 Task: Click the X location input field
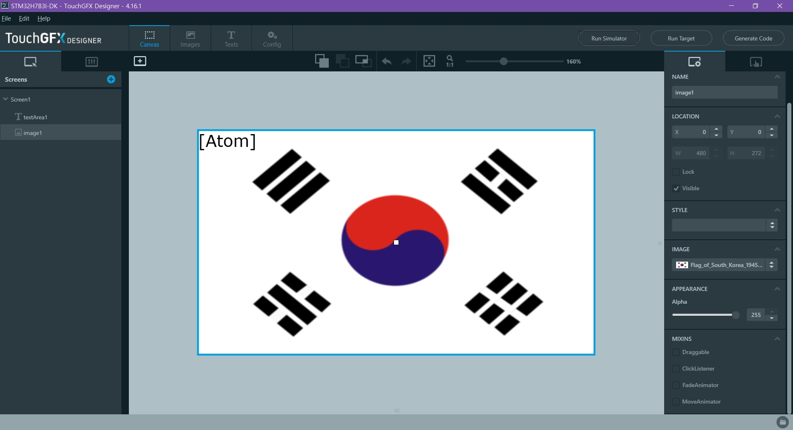click(691, 132)
